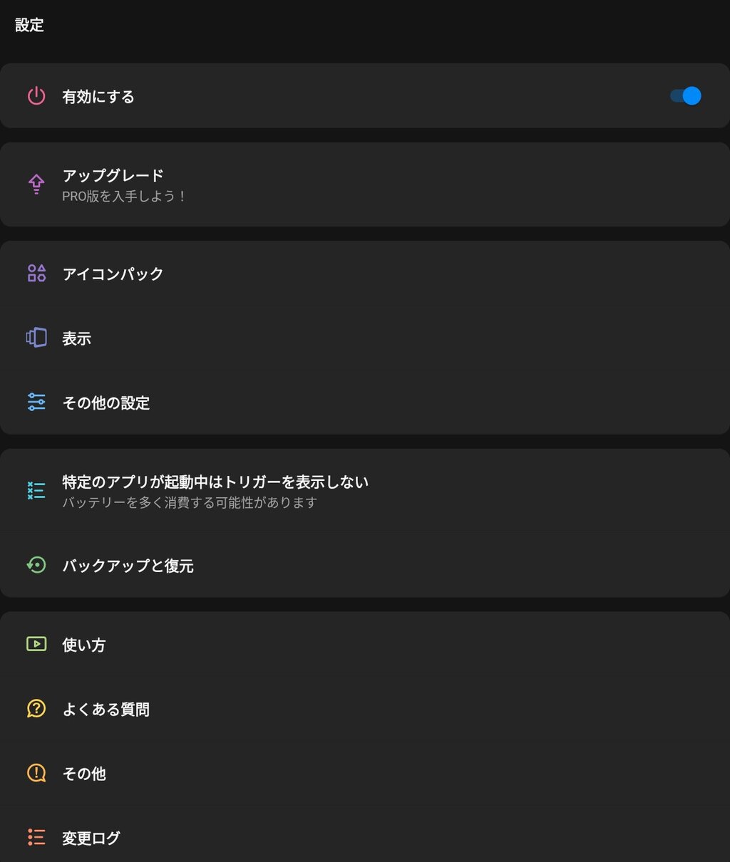Image resolution: width=730 pixels, height=862 pixels.
Task: Open the アイコンパック settings entry
Action: 113,274
